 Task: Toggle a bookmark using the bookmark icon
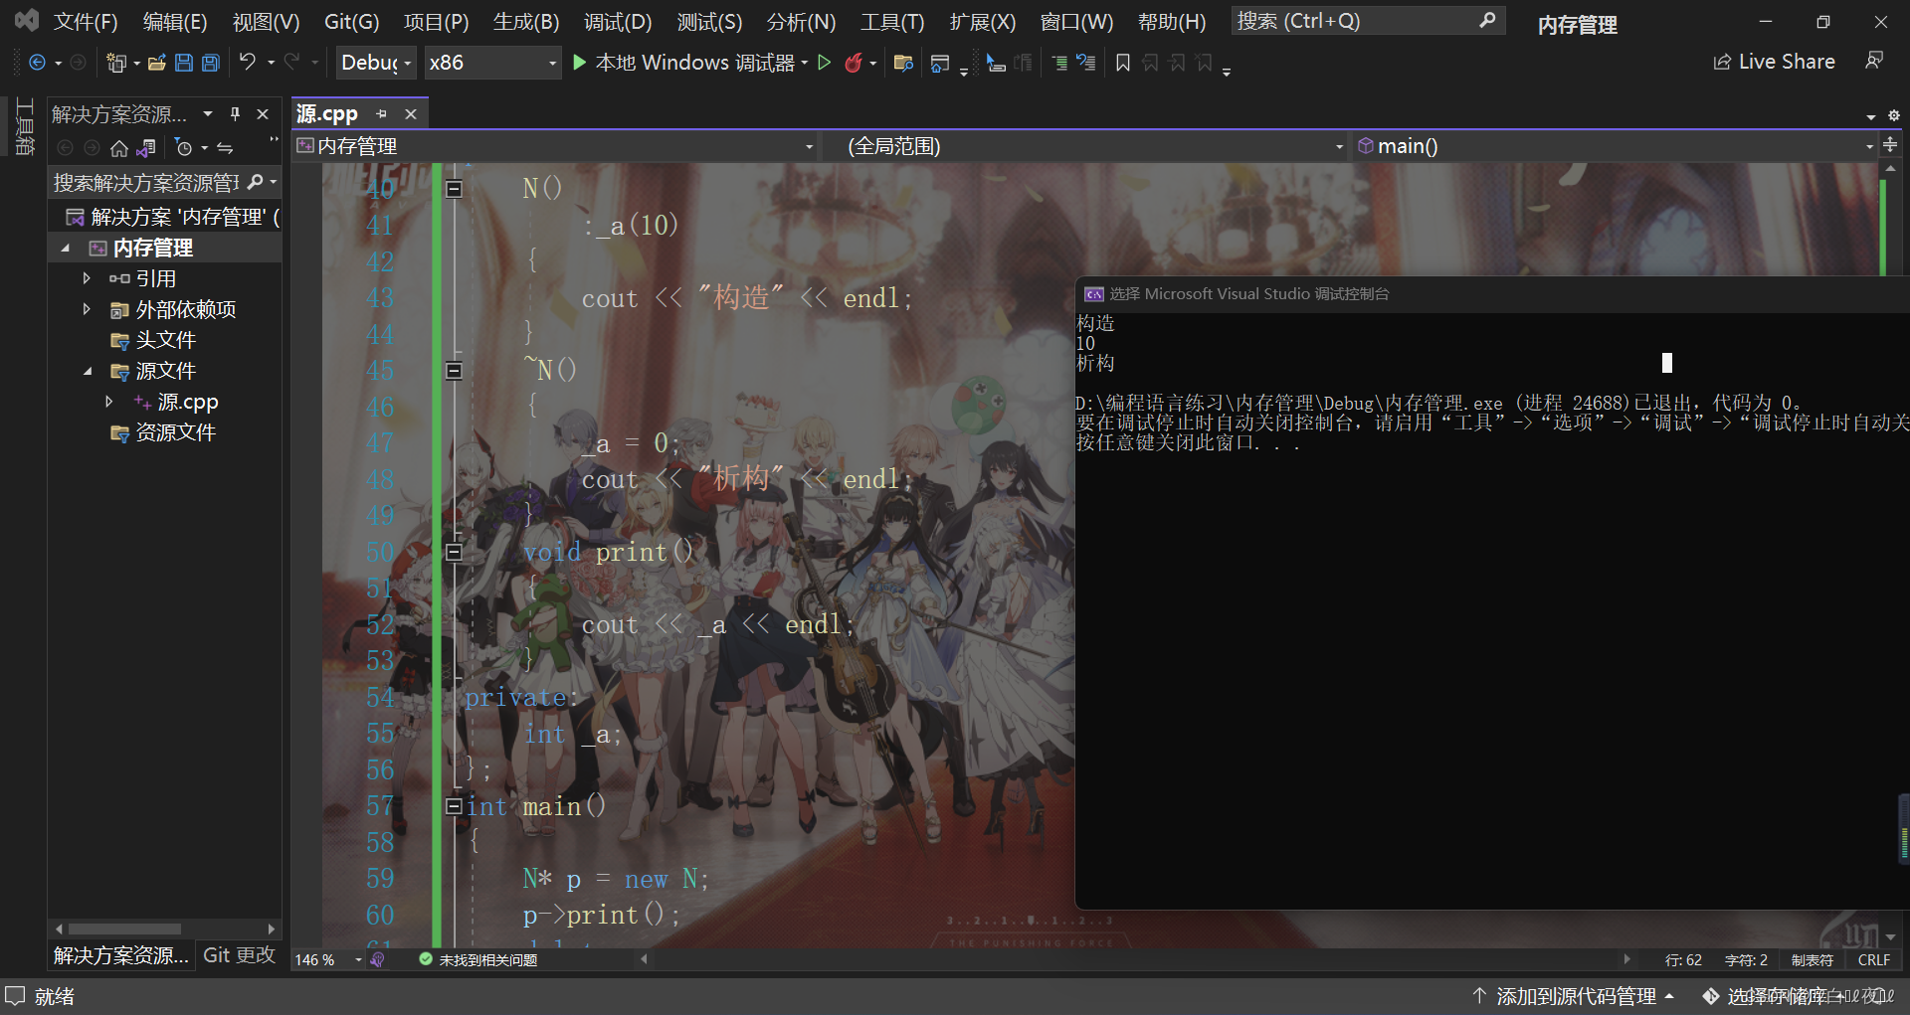pos(1122,63)
